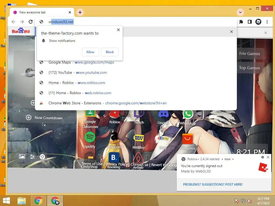Open the network tray icon
The height and width of the screenshot is (206, 275).
pos(243,201)
